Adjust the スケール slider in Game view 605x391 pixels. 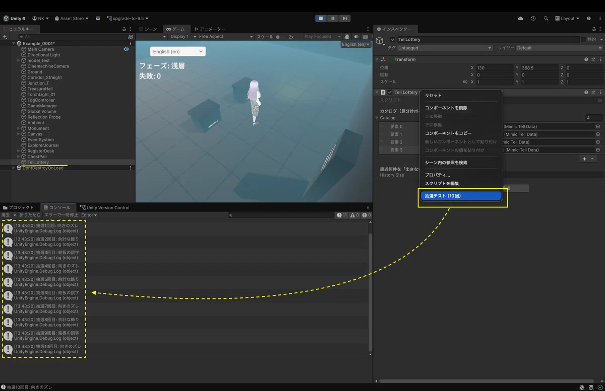(x=281, y=37)
